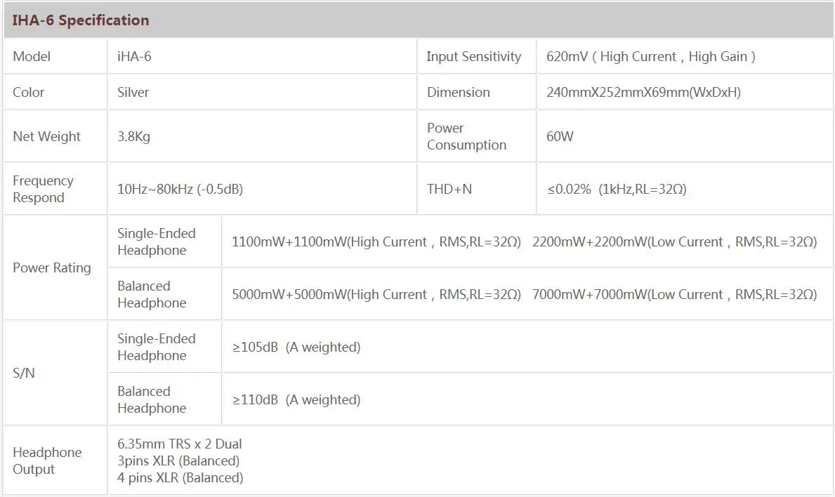Click the ≥105dB A weighted value
The image size is (835, 497).
(296, 347)
